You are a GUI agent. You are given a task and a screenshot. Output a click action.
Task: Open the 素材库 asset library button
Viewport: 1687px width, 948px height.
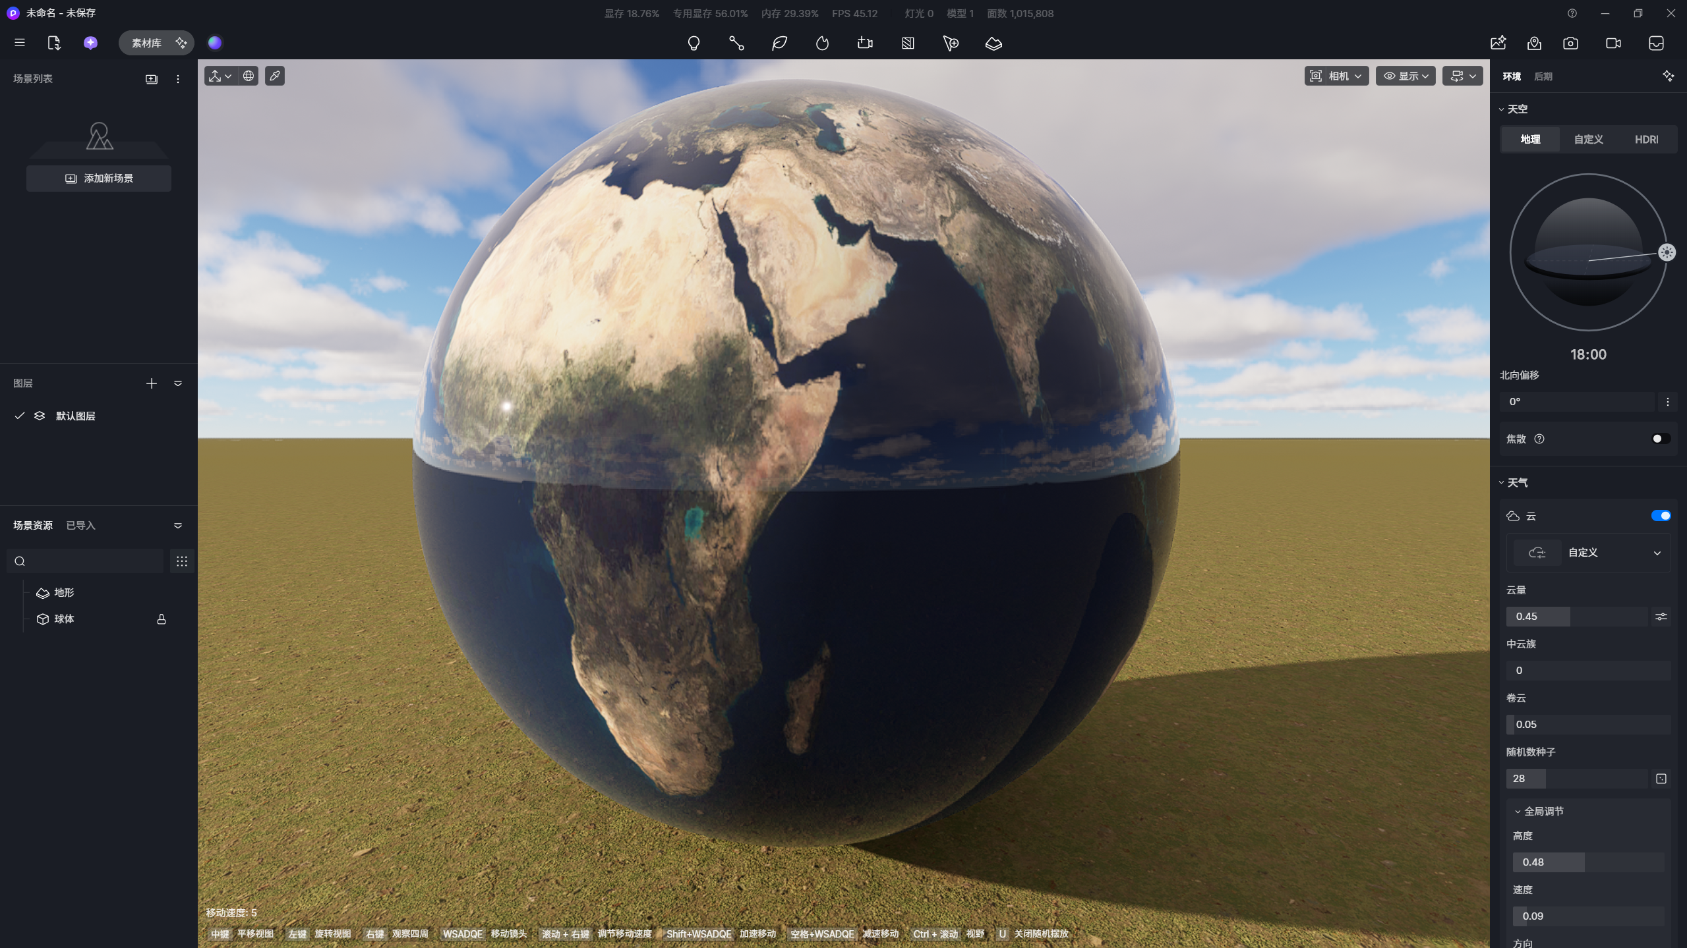[x=147, y=43]
